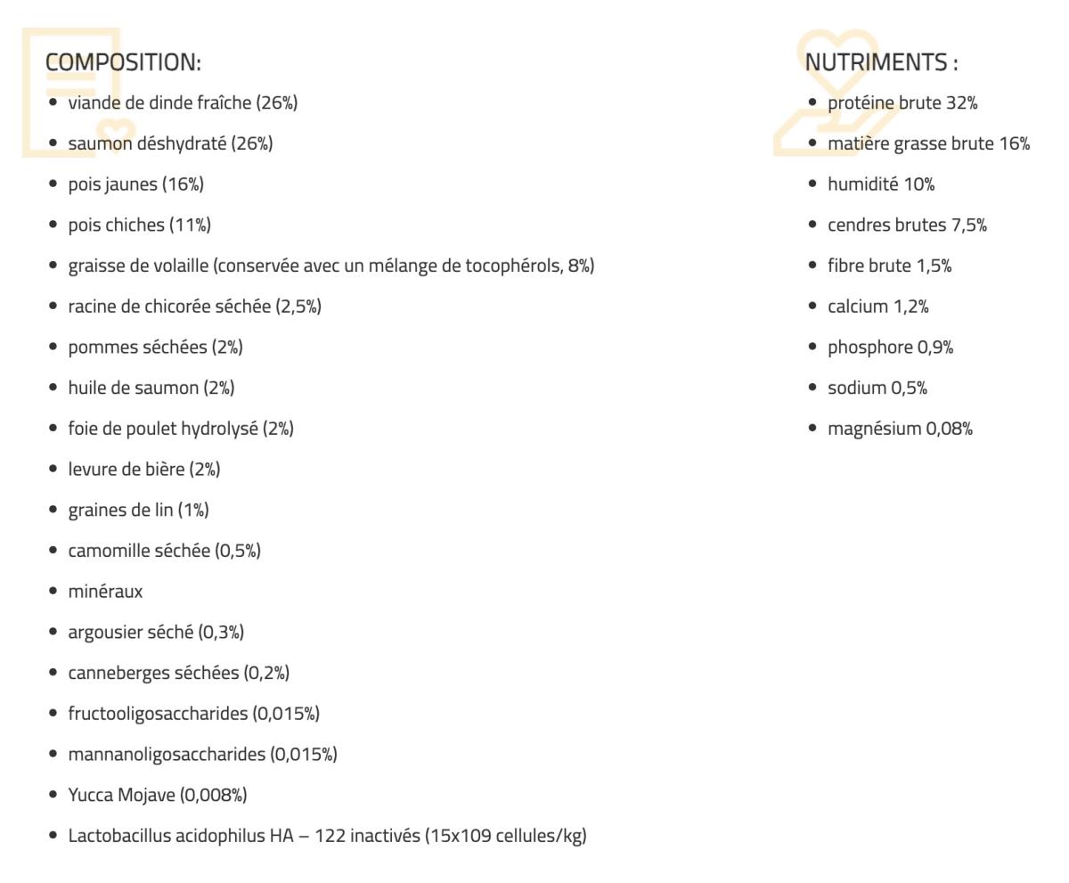
Task: Select the Lactobacillus acidophilus line
Action: 327,836
